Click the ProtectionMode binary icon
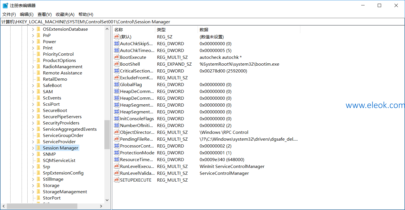 coord(116,153)
